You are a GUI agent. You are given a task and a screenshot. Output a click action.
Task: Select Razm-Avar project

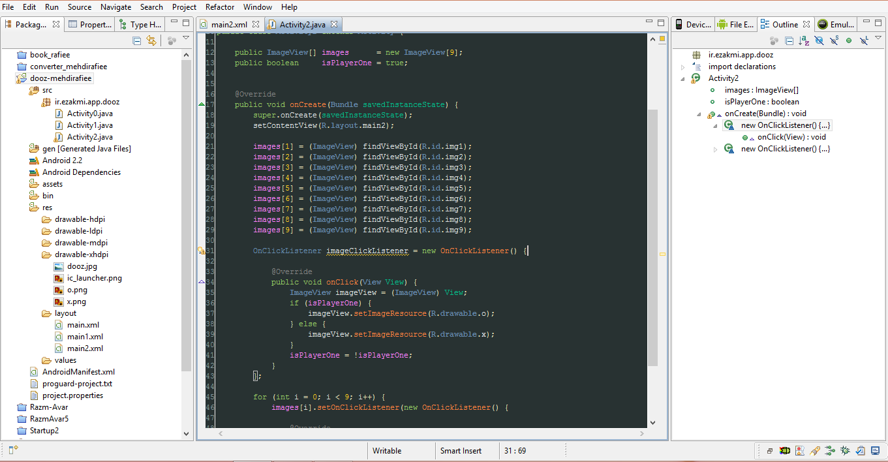pyautogui.click(x=49, y=407)
